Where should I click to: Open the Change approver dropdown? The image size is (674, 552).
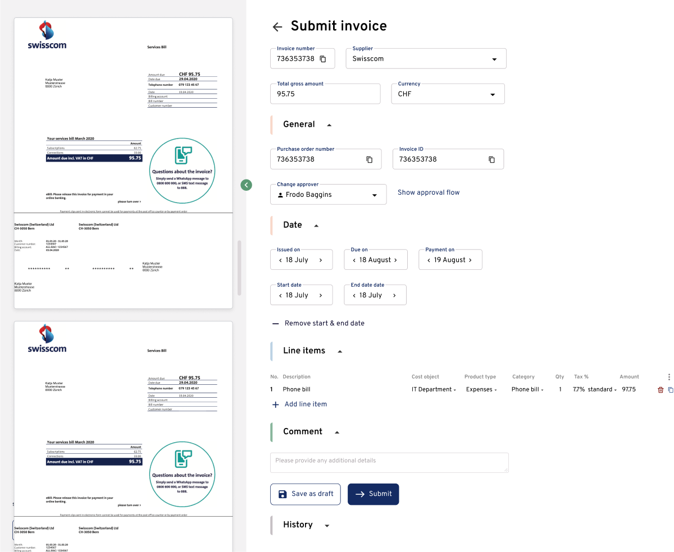374,194
